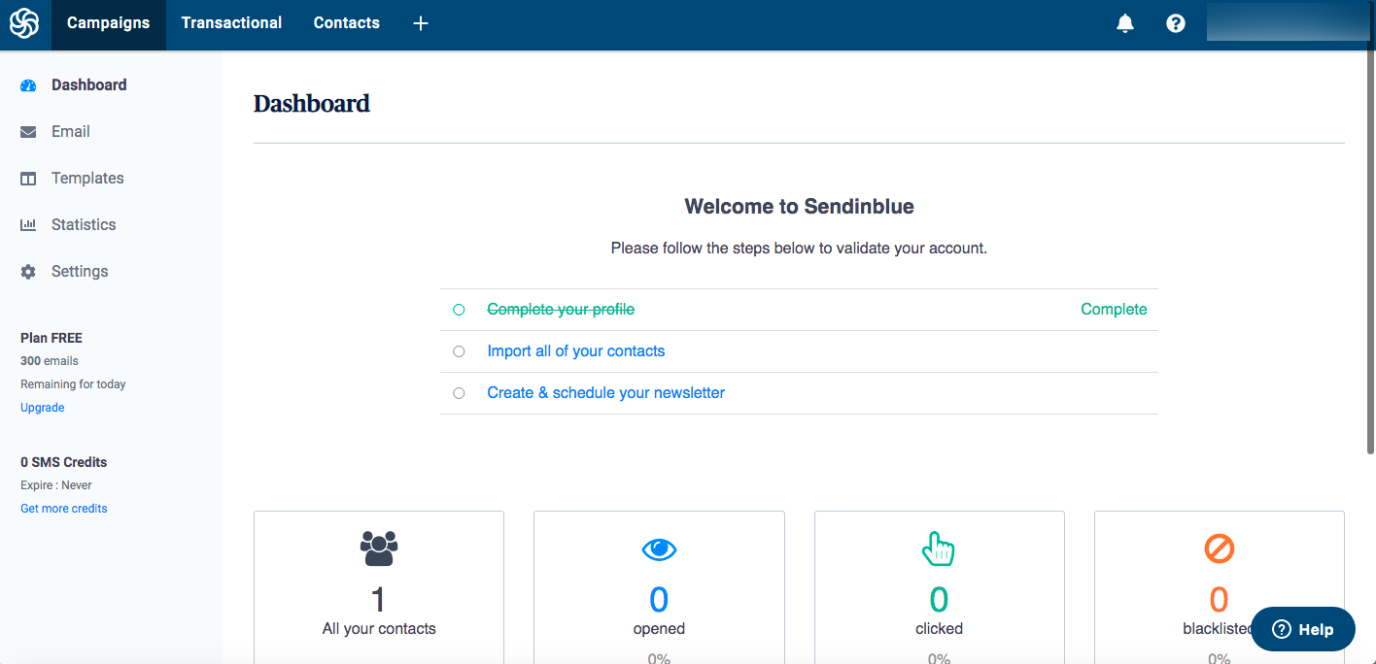Click the plus icon in top navigation
Screen dimensions: 1376x664
[x=421, y=23]
